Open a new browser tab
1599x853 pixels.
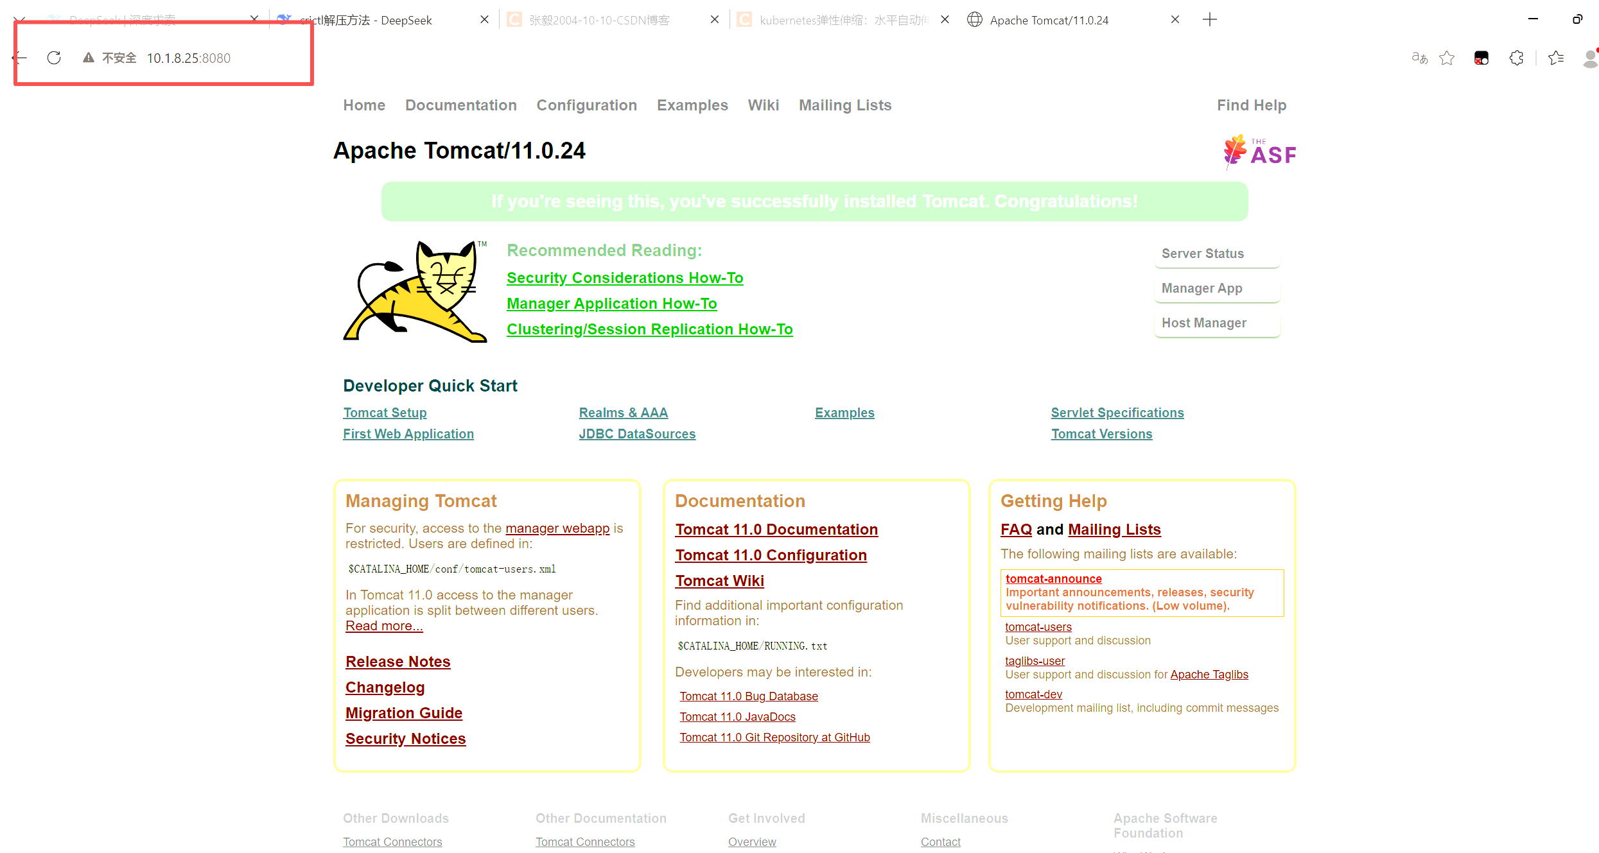pos(1210,20)
